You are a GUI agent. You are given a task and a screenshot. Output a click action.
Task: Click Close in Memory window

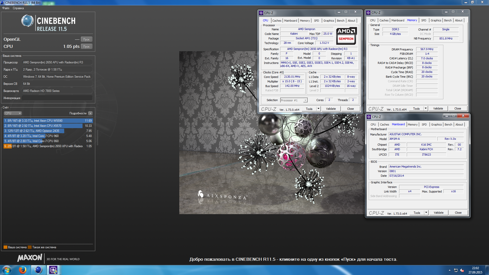point(458,108)
